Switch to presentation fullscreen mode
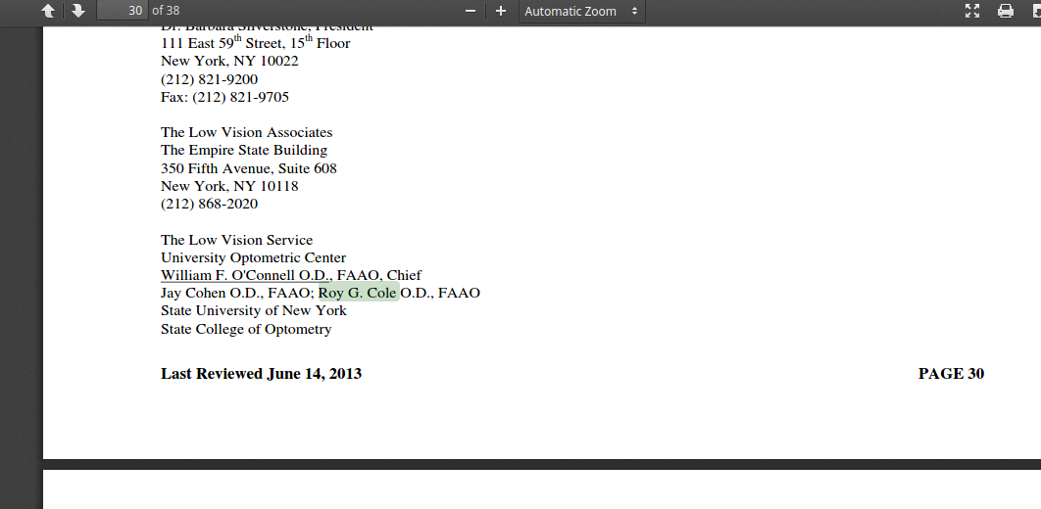Image resolution: width=1041 pixels, height=509 pixels. pyautogui.click(x=972, y=11)
